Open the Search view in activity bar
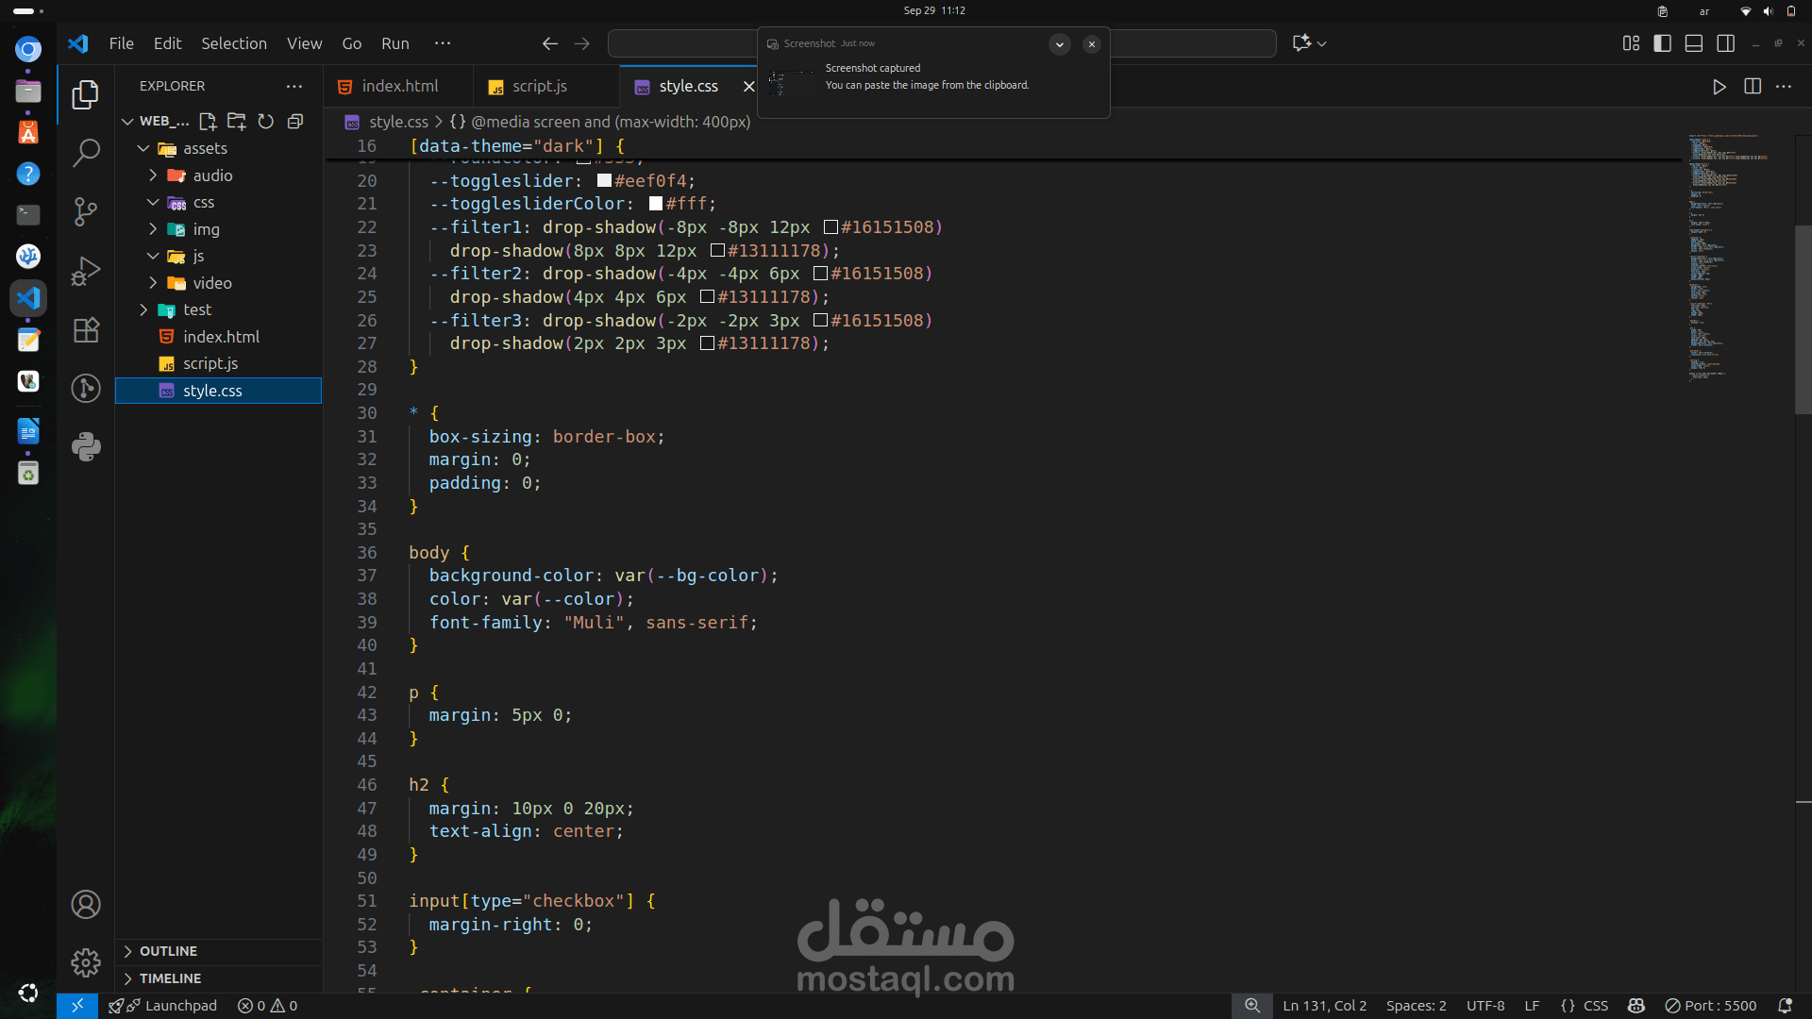This screenshot has height=1019, width=1812. pos(86,152)
